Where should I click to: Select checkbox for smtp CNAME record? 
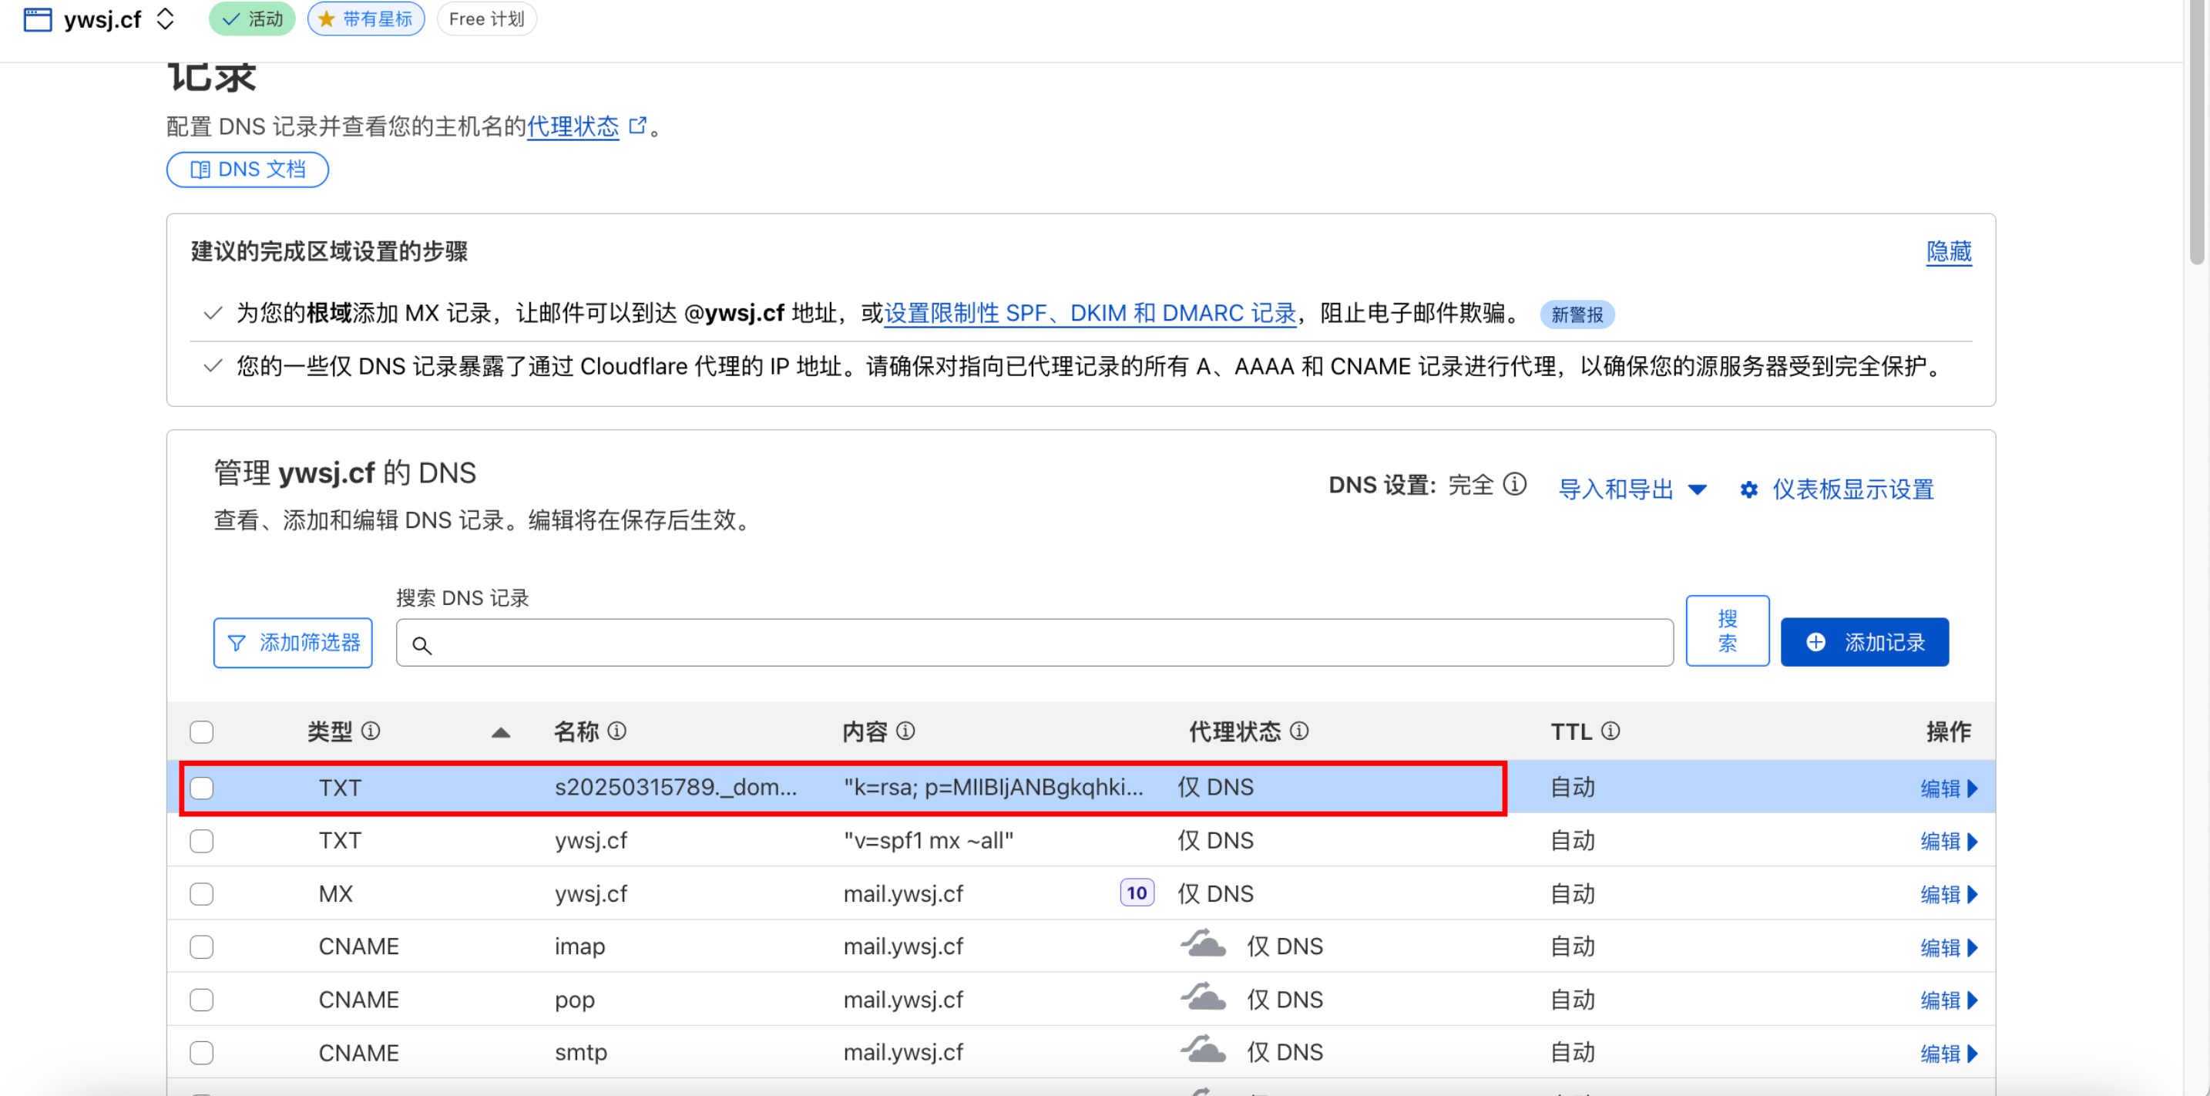coord(202,1053)
